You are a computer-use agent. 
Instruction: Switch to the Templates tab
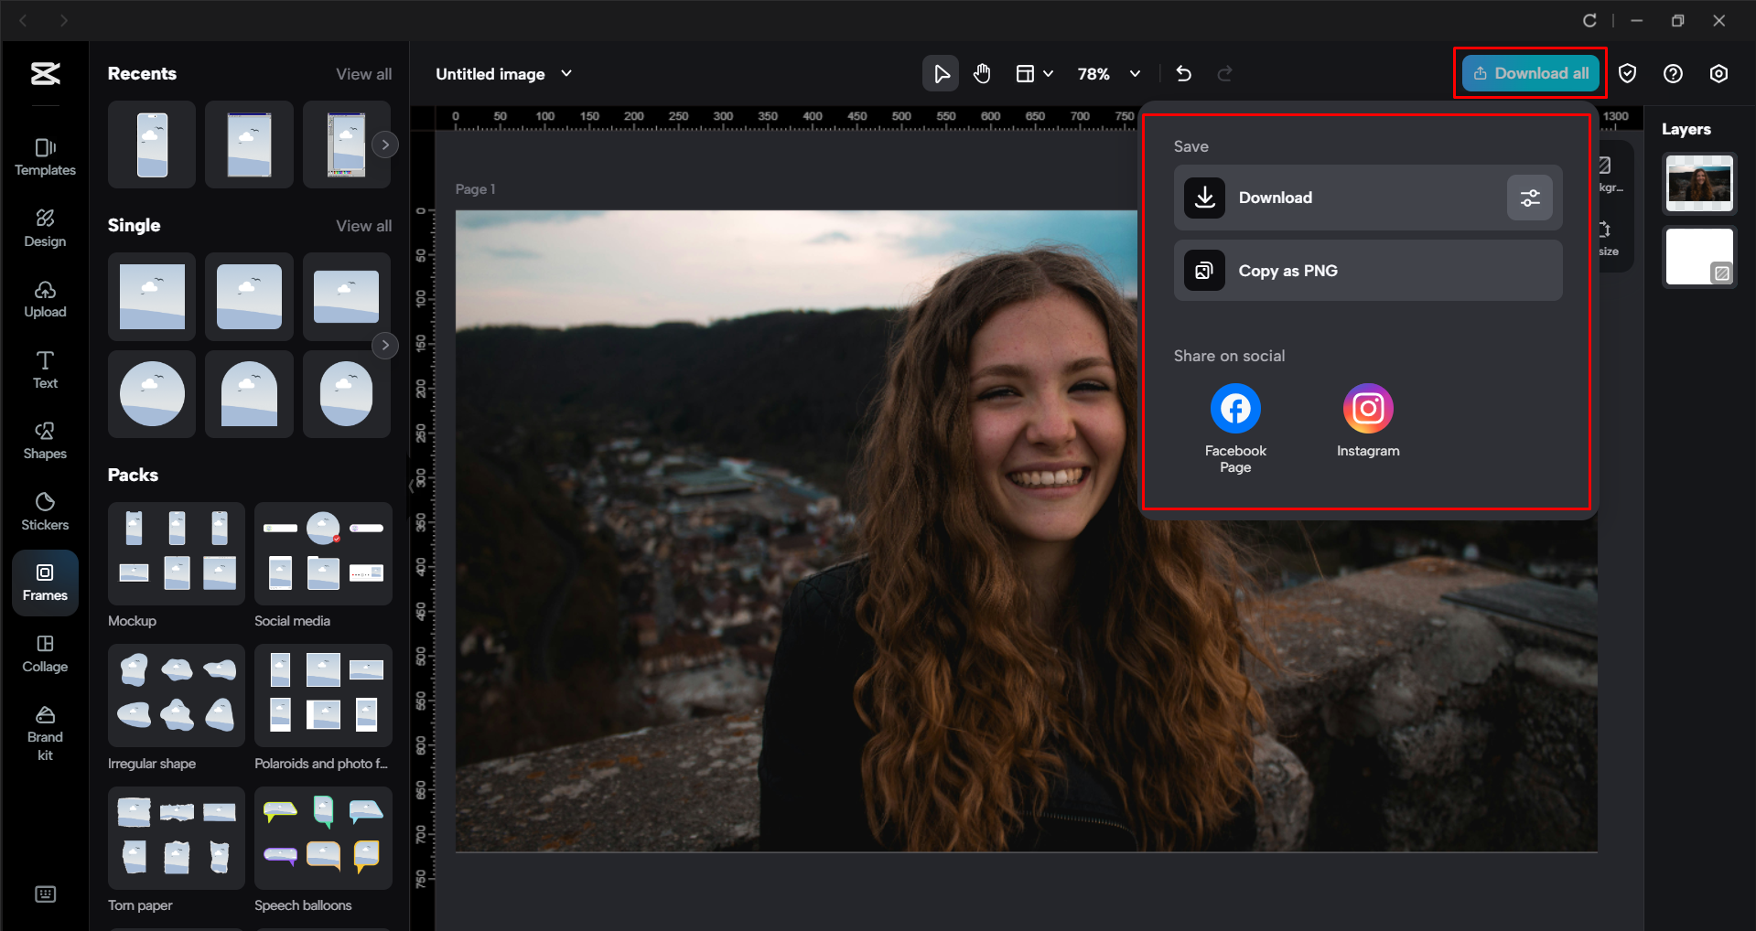45,157
